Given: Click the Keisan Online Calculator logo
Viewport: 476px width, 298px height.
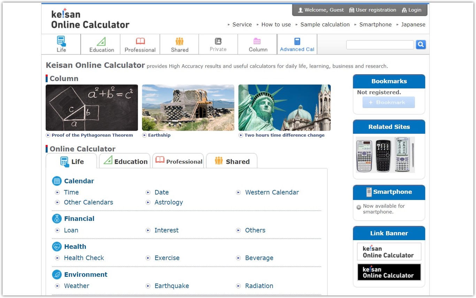Looking at the screenshot, I should [x=90, y=19].
